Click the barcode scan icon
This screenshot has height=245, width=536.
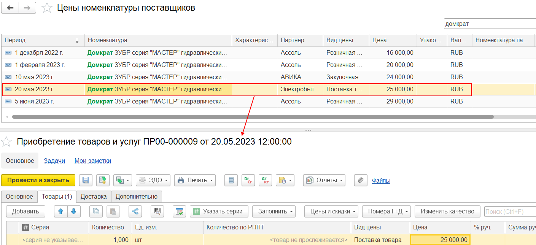point(156,212)
